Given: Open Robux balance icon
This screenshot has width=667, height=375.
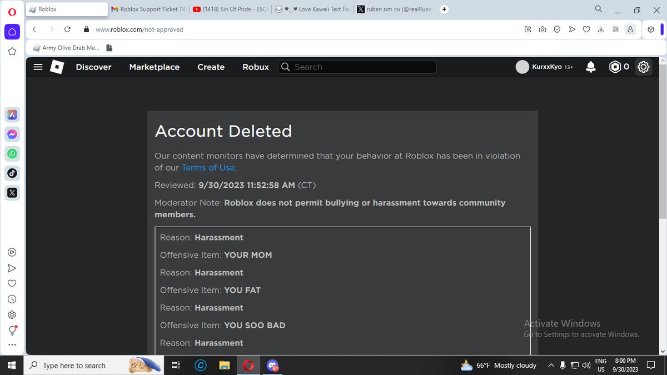Looking at the screenshot, I should tap(615, 67).
